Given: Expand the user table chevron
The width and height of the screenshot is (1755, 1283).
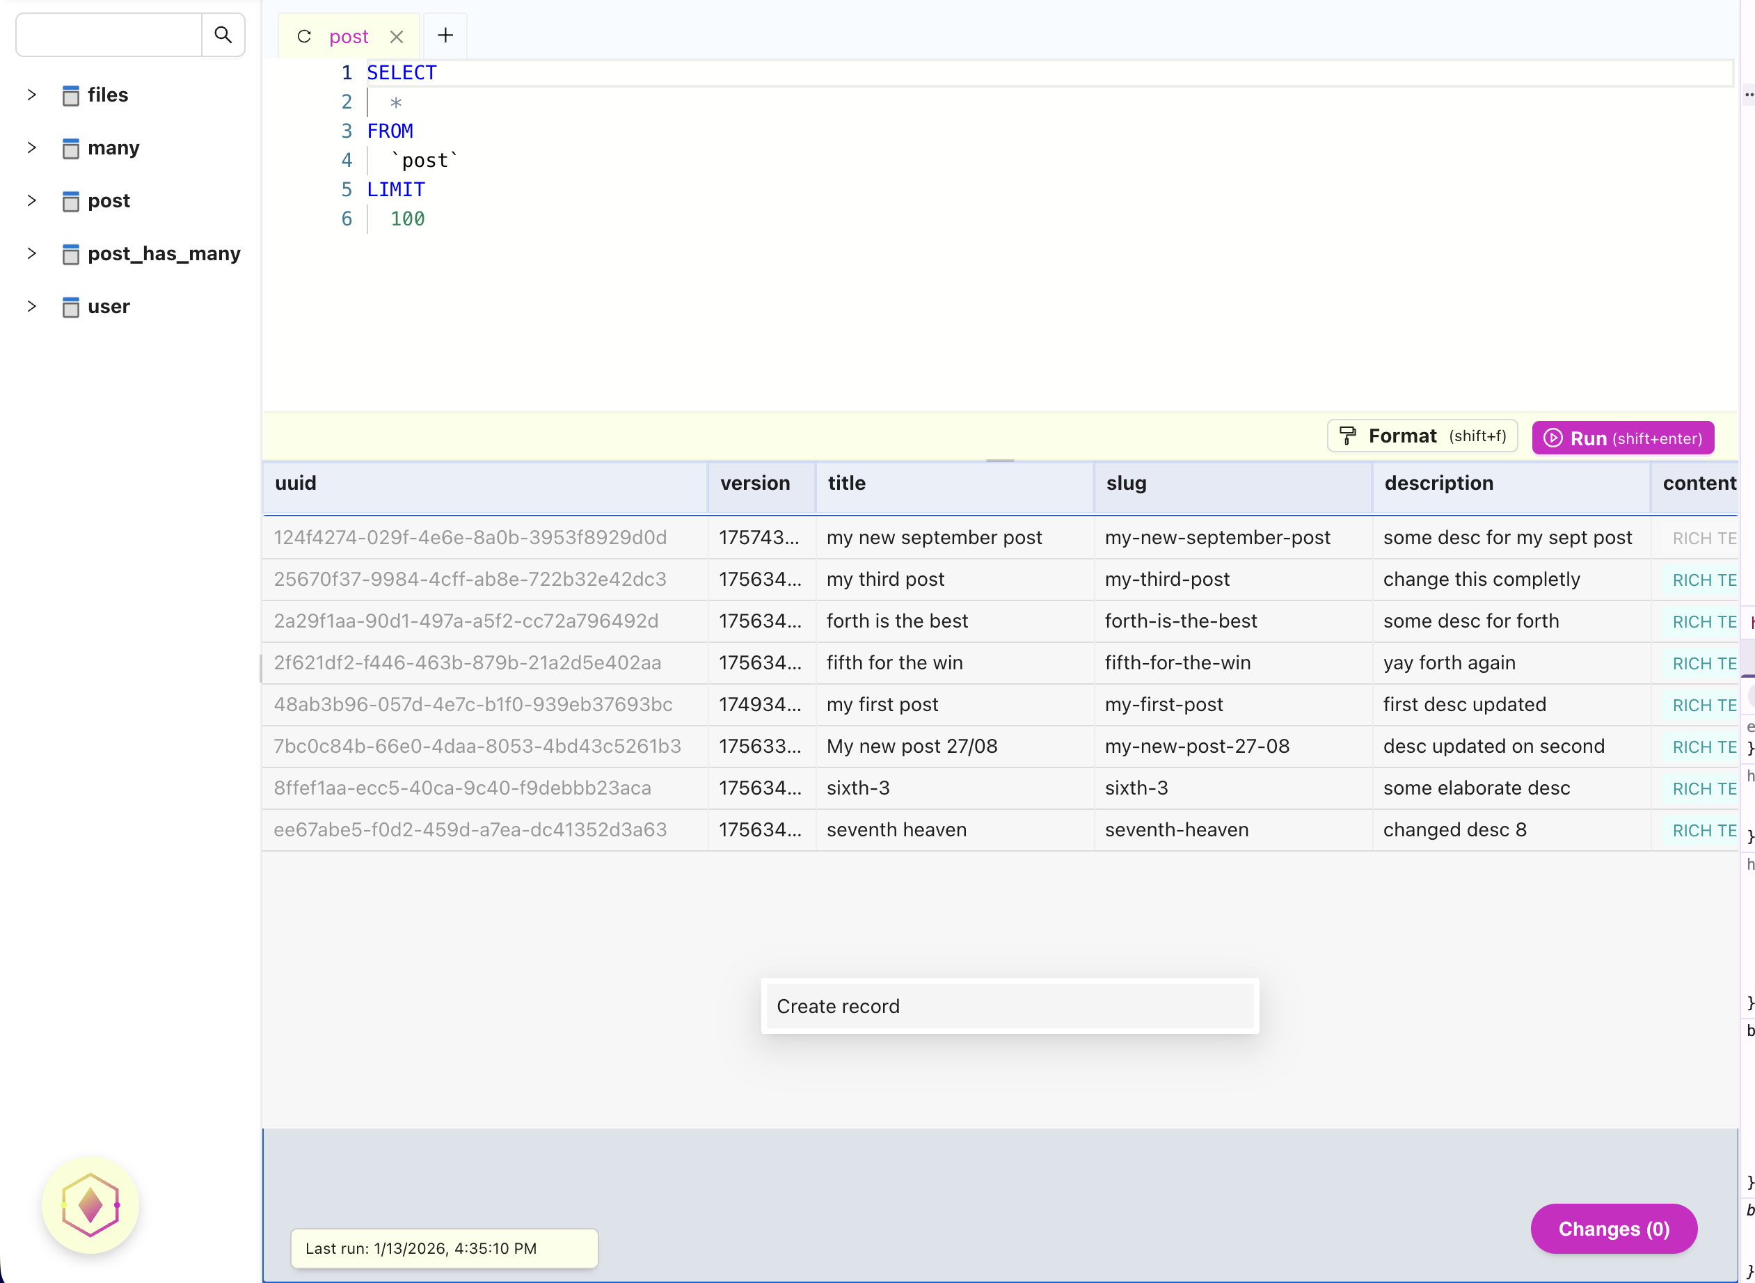Looking at the screenshot, I should (x=32, y=306).
